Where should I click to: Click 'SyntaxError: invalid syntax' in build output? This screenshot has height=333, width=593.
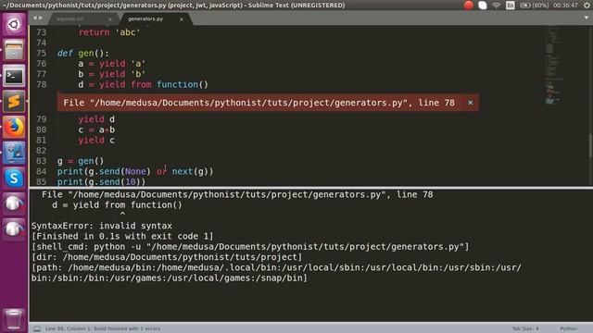[x=102, y=226]
